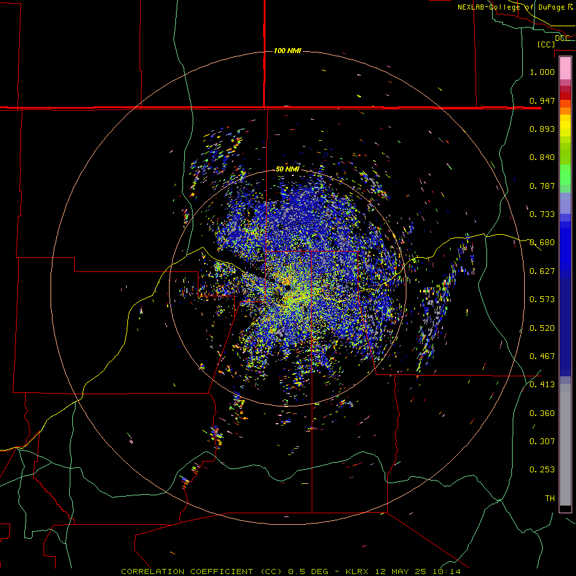Click the 0.467 legend value

point(542,356)
